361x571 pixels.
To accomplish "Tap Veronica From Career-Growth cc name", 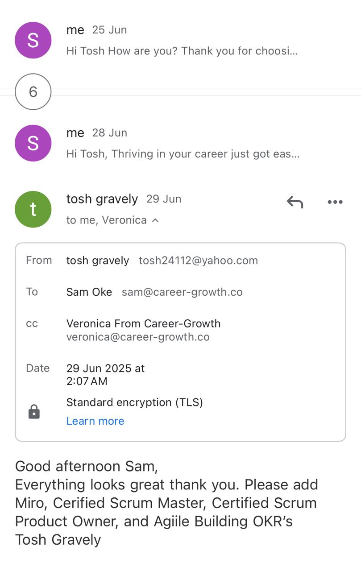I will (143, 324).
